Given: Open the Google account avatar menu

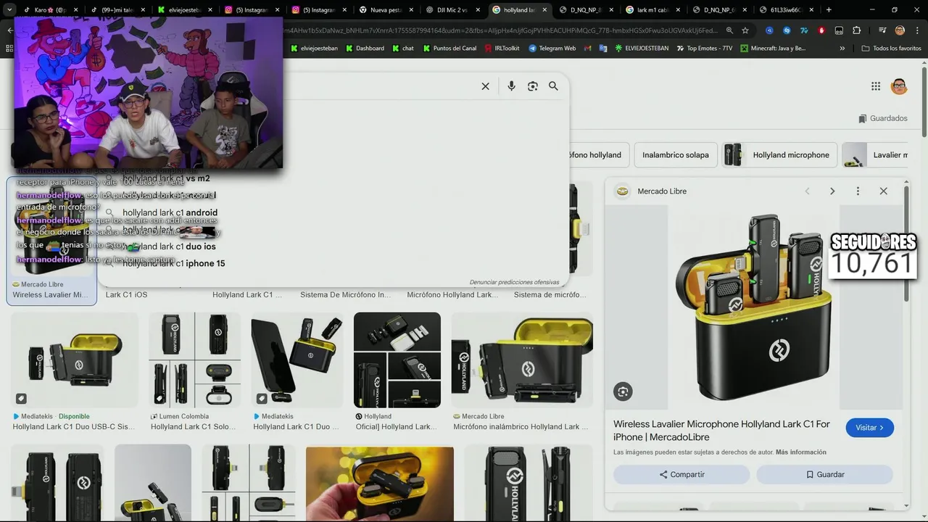Looking at the screenshot, I should point(899,86).
